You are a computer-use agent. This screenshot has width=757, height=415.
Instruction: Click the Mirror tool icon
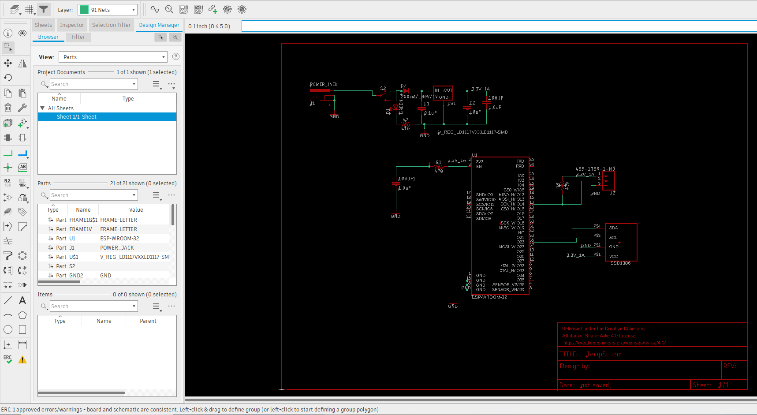click(22, 63)
